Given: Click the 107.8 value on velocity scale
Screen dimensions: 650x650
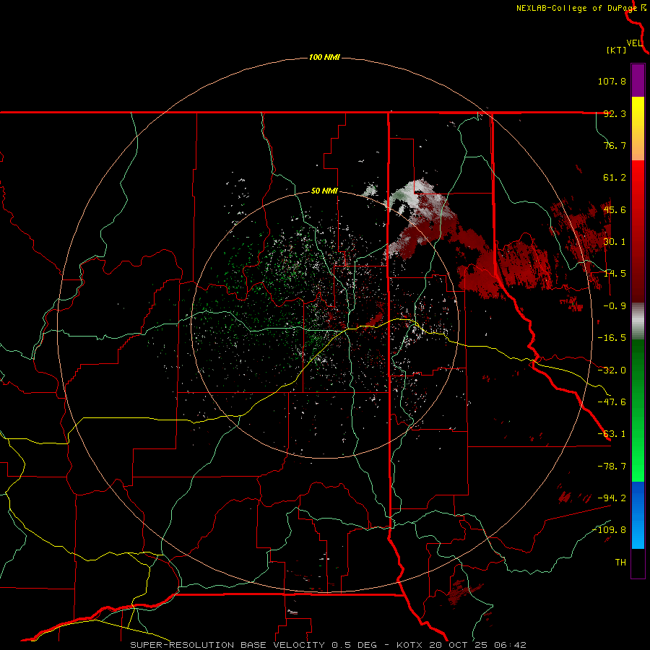Looking at the screenshot, I should point(612,81).
